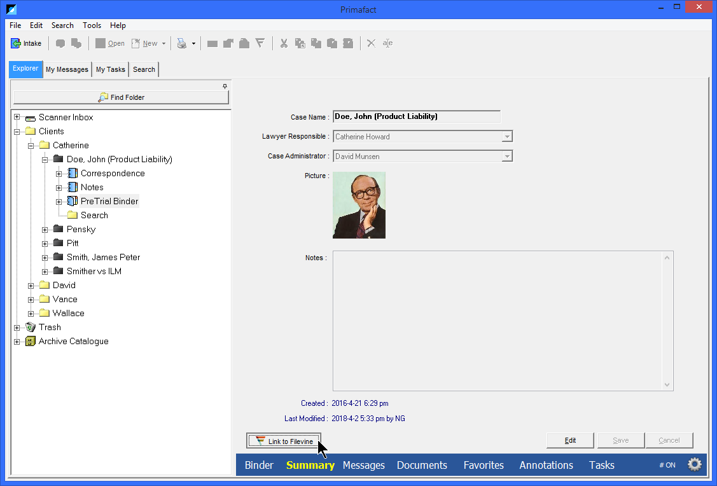Click the Trash bin icon in the tree

[30, 327]
